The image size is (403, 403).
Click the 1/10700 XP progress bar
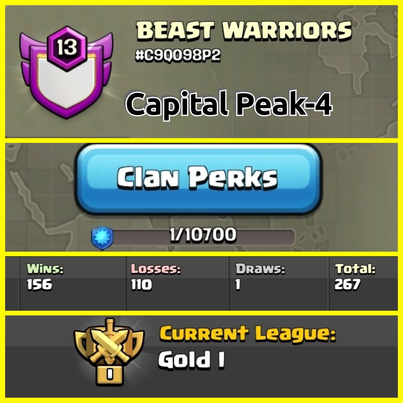203,235
